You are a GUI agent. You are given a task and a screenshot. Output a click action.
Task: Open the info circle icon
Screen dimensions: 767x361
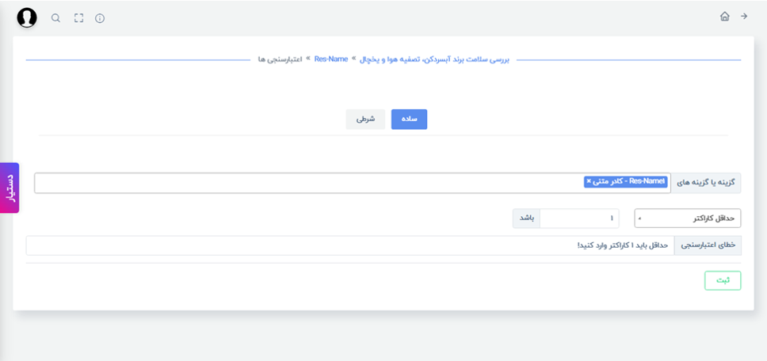(100, 18)
